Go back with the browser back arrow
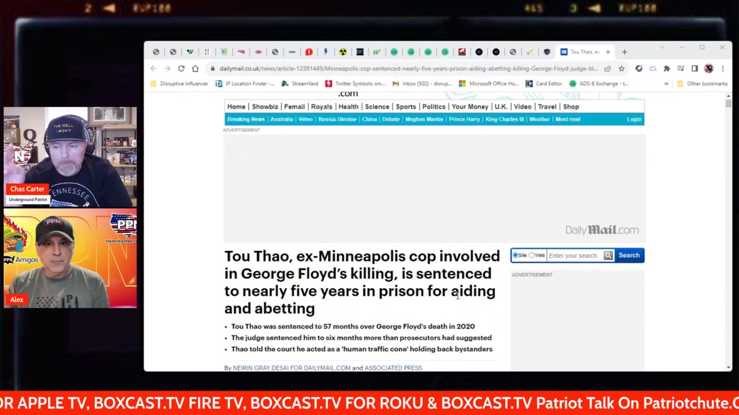 (x=154, y=69)
